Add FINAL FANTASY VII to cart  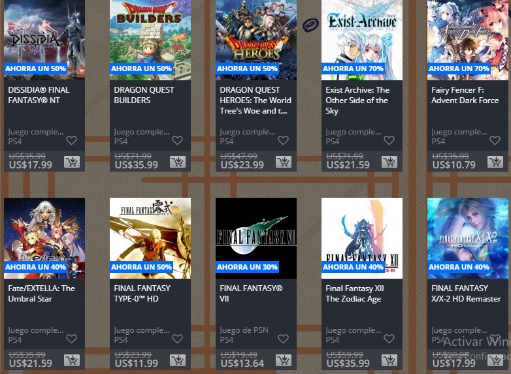(x=284, y=360)
